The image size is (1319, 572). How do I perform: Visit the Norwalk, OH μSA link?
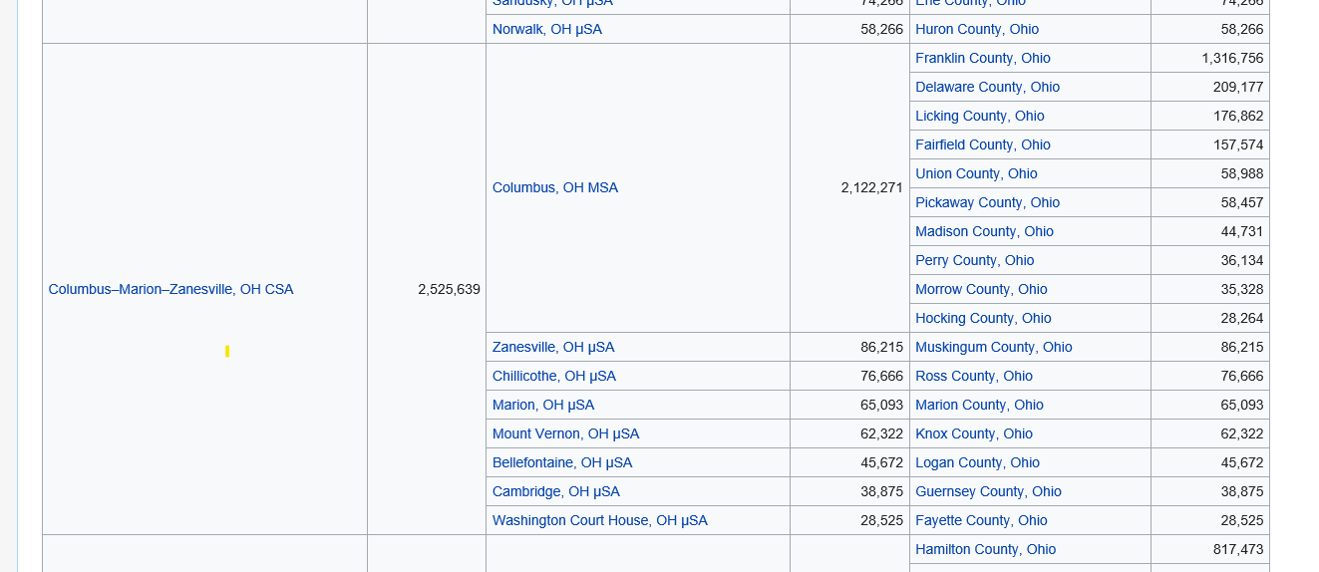coord(547,29)
